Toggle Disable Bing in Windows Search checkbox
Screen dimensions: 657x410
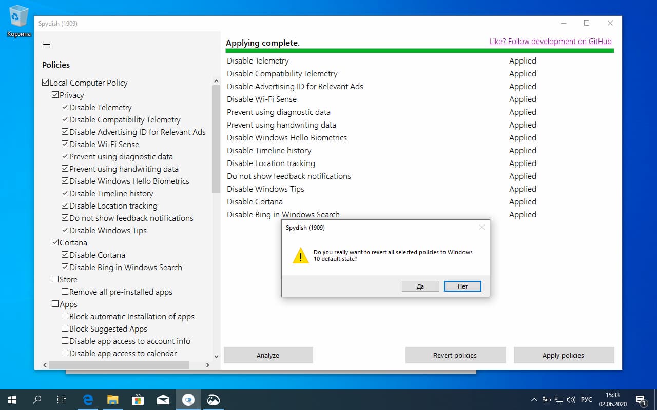(65, 267)
